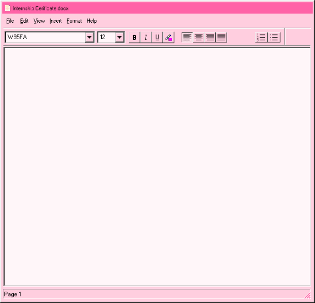315x303 pixels.
Task: Open the Edit menu
Action: [x=24, y=21]
